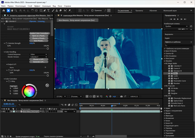This screenshot has height=138, width=195.
Task: Select the Eraser tool
Action: pos(61,11)
